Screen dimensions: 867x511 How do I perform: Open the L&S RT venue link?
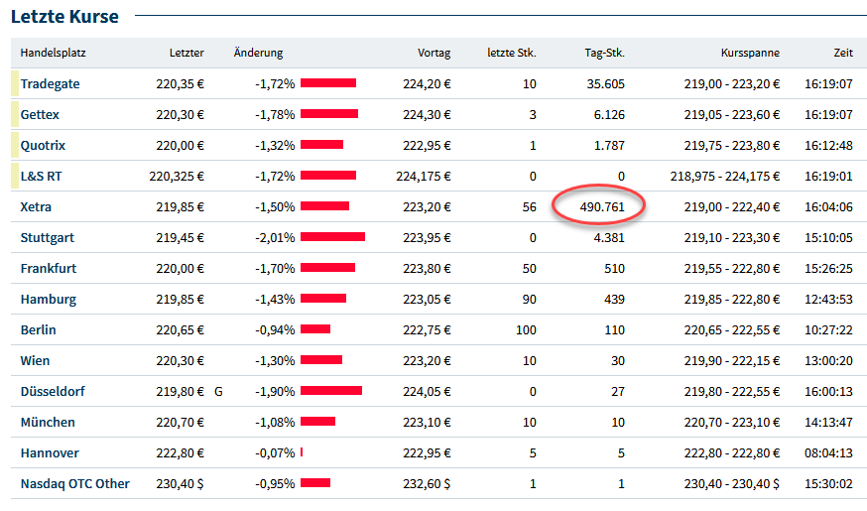point(42,177)
